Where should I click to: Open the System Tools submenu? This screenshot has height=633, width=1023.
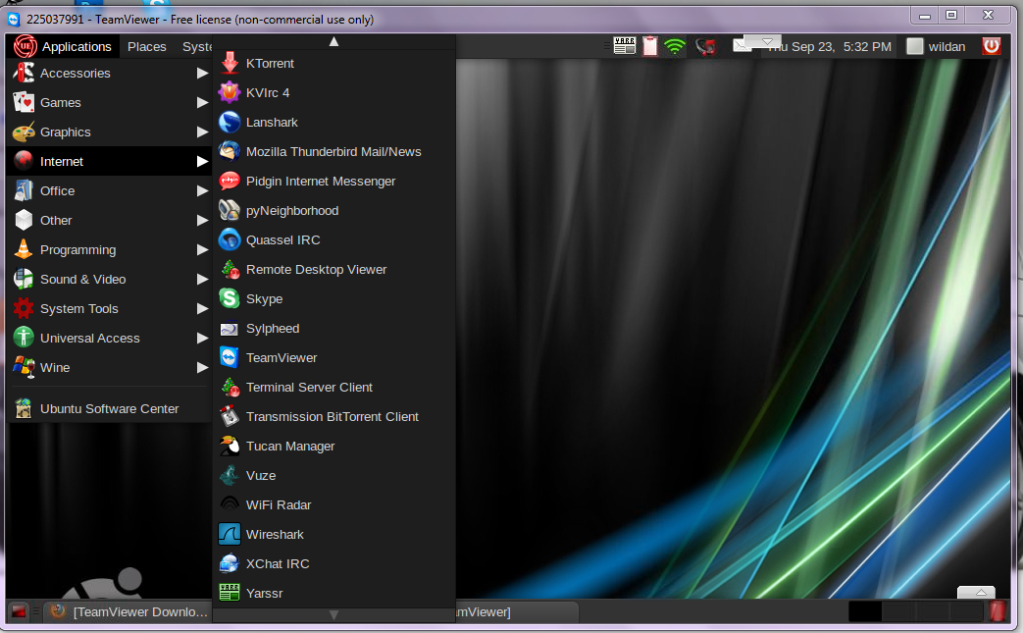(x=109, y=308)
